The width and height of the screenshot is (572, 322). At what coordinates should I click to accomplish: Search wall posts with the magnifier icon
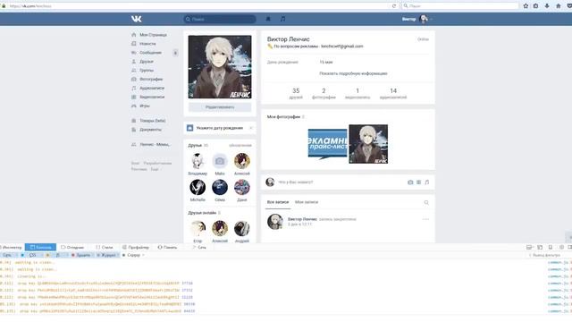click(426, 203)
